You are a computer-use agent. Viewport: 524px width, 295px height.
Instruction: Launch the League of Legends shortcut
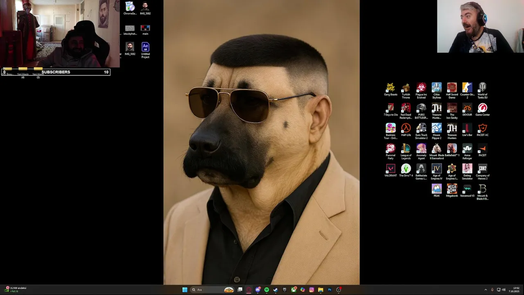click(x=406, y=152)
